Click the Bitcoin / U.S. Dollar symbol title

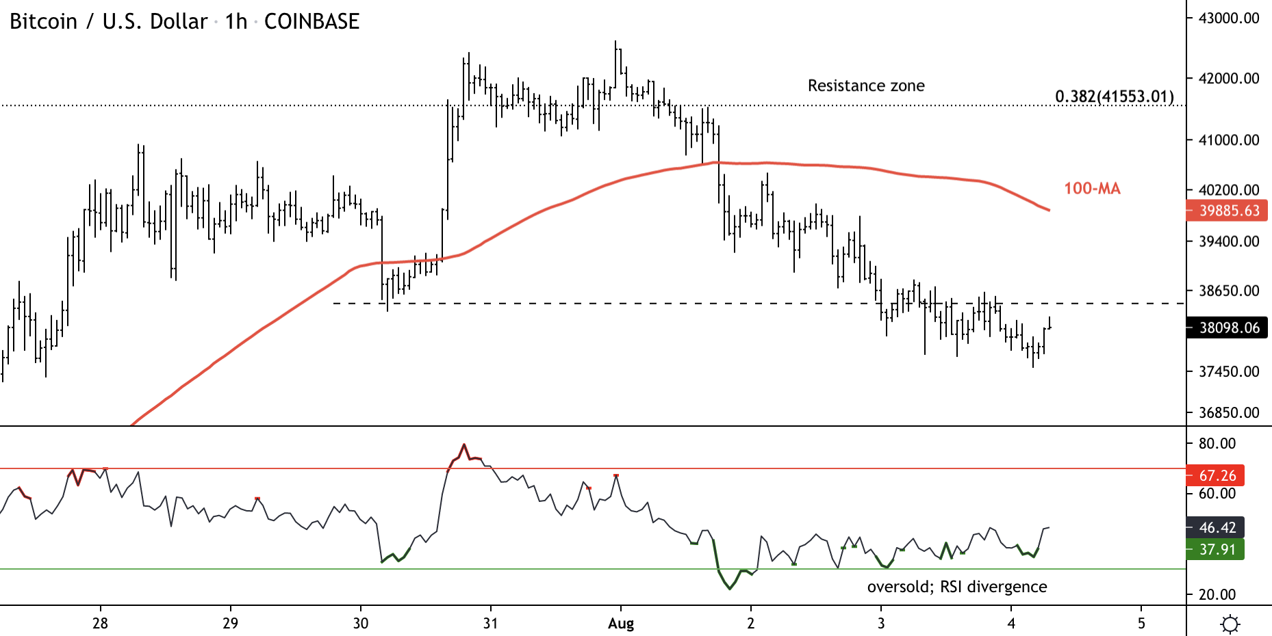[x=108, y=22]
